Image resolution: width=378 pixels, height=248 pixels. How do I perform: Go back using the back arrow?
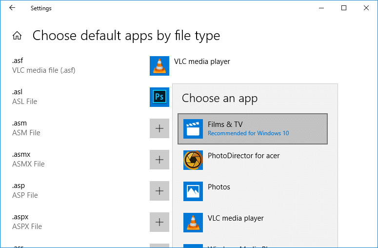point(12,8)
